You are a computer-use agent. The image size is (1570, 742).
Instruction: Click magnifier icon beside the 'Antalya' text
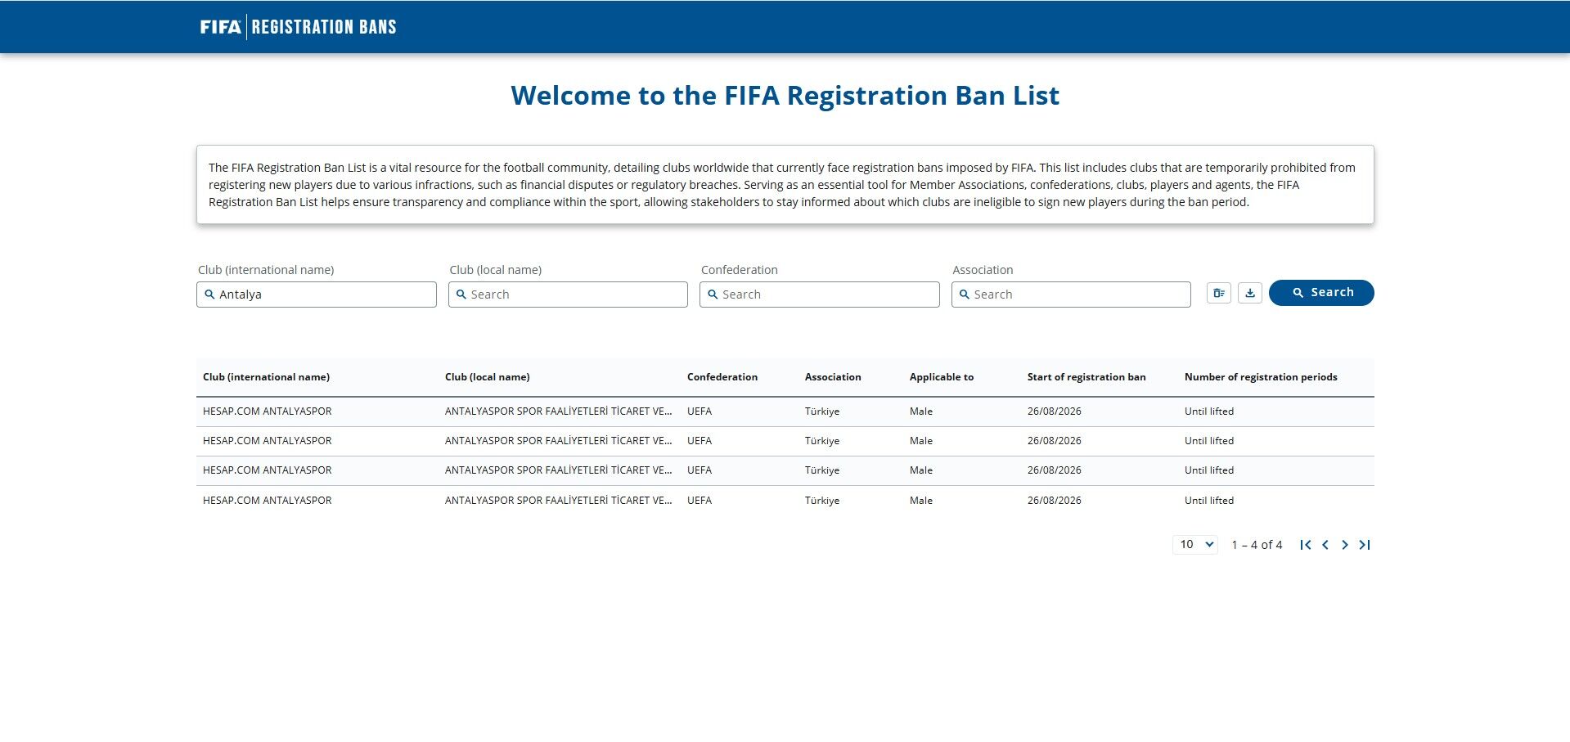(x=209, y=295)
